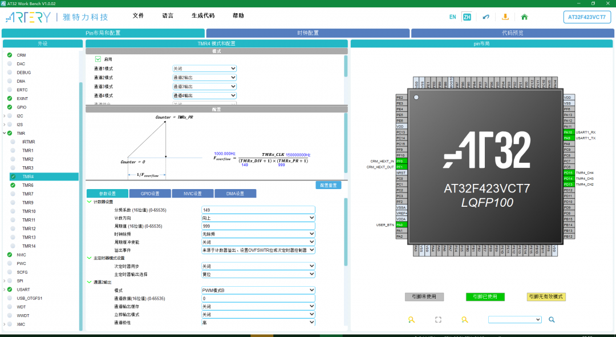Click the blue undo arrow icon

click(x=486, y=17)
